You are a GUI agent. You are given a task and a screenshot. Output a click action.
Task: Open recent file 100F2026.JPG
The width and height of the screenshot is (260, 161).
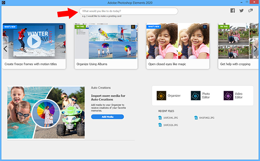(x=170, y=125)
